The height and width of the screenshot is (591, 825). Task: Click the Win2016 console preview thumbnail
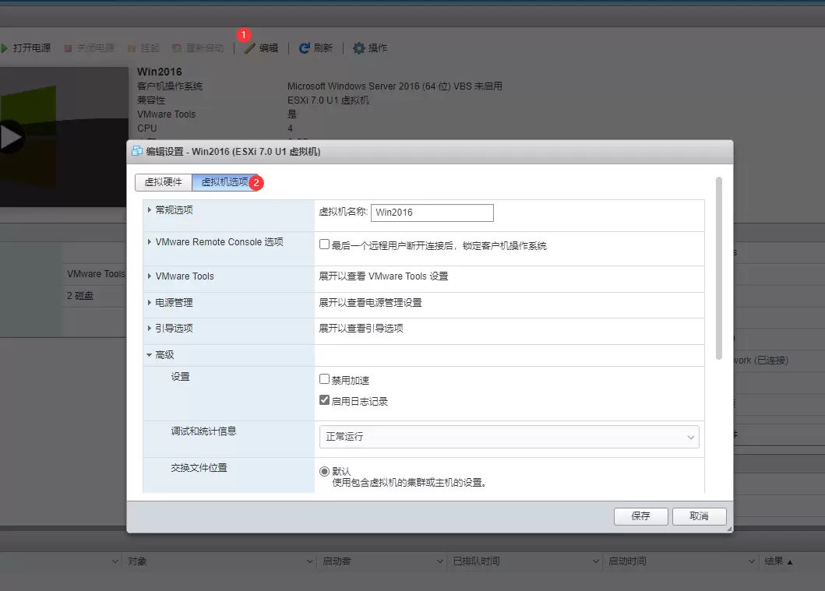pos(64,137)
